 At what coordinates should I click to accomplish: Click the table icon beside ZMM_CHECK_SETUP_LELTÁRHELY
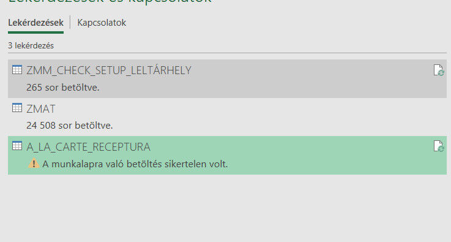tap(17, 70)
